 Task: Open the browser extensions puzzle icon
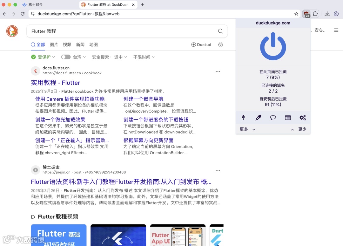315,14
